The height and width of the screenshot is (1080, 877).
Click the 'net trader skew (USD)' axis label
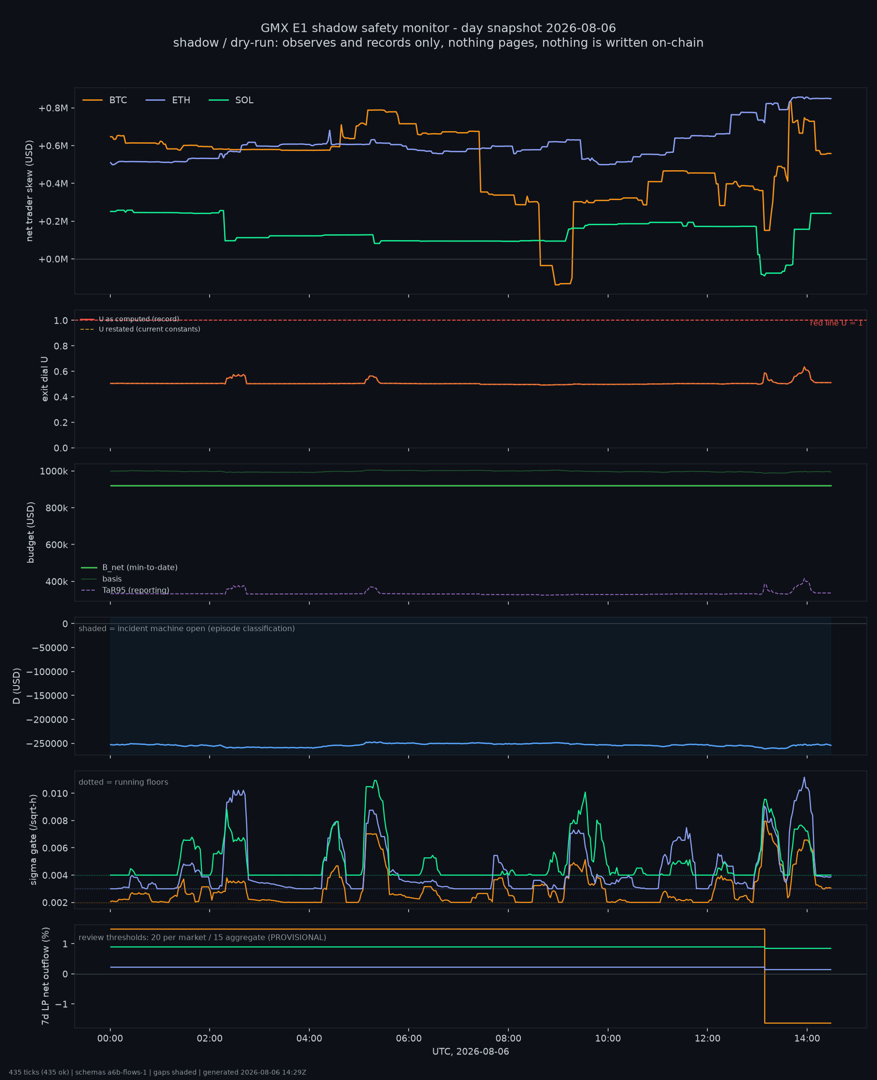point(29,190)
